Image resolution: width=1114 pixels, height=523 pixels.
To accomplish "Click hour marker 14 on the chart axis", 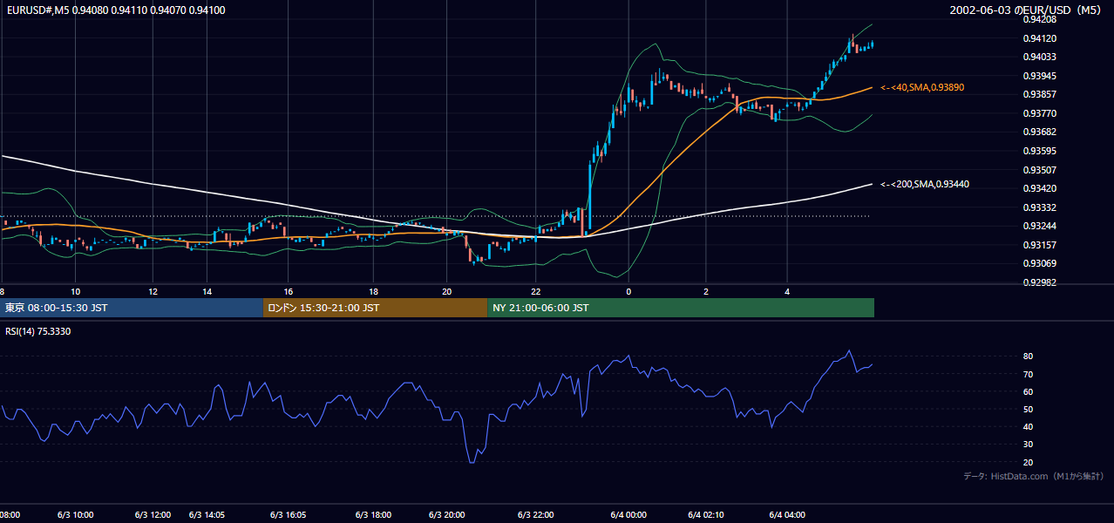I will (x=207, y=292).
